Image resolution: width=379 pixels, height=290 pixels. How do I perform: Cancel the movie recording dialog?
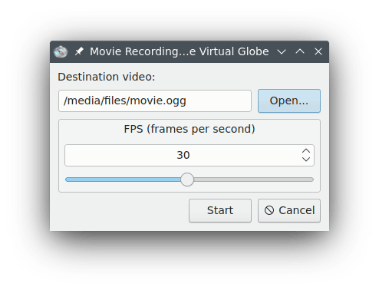[289, 210]
